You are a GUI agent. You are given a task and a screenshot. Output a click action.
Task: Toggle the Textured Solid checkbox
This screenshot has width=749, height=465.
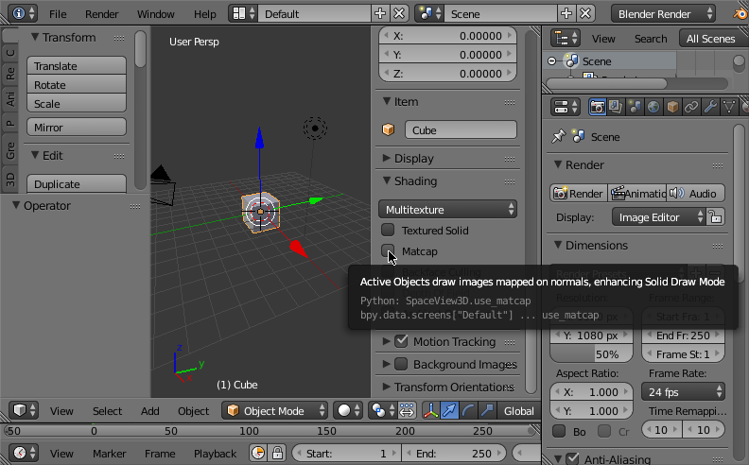388,230
